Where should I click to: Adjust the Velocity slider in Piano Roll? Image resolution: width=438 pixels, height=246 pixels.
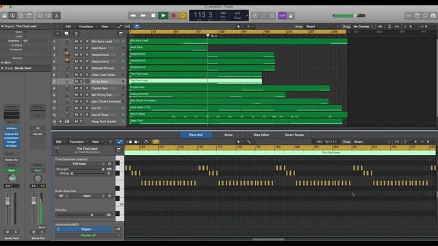point(81,215)
